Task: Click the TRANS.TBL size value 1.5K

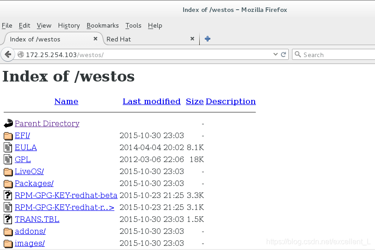Action: pyautogui.click(x=196, y=219)
